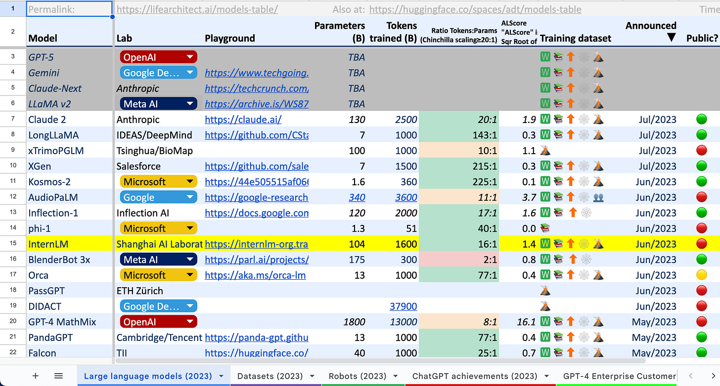The height and width of the screenshot is (386, 720).
Task: Open the Microsoft dropdown in Orca row
Action: [189, 275]
